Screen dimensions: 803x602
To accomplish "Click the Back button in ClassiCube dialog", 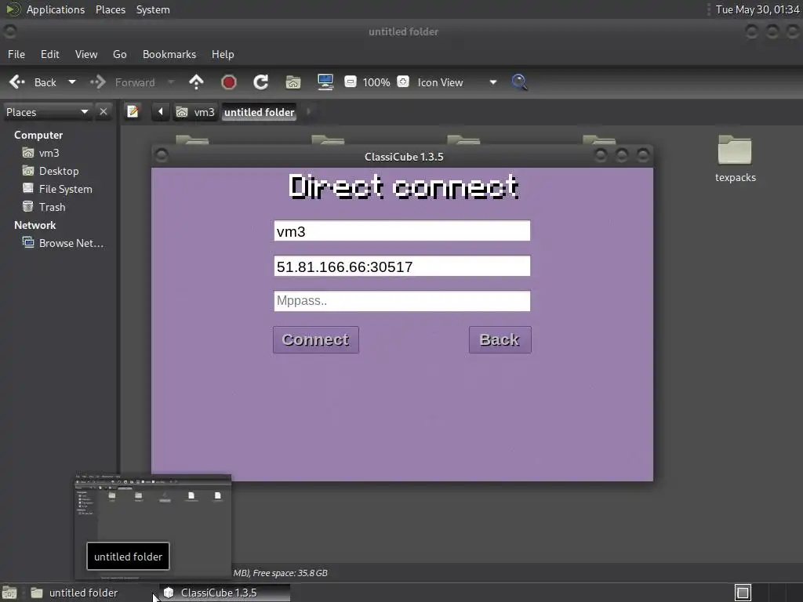I will (x=500, y=340).
